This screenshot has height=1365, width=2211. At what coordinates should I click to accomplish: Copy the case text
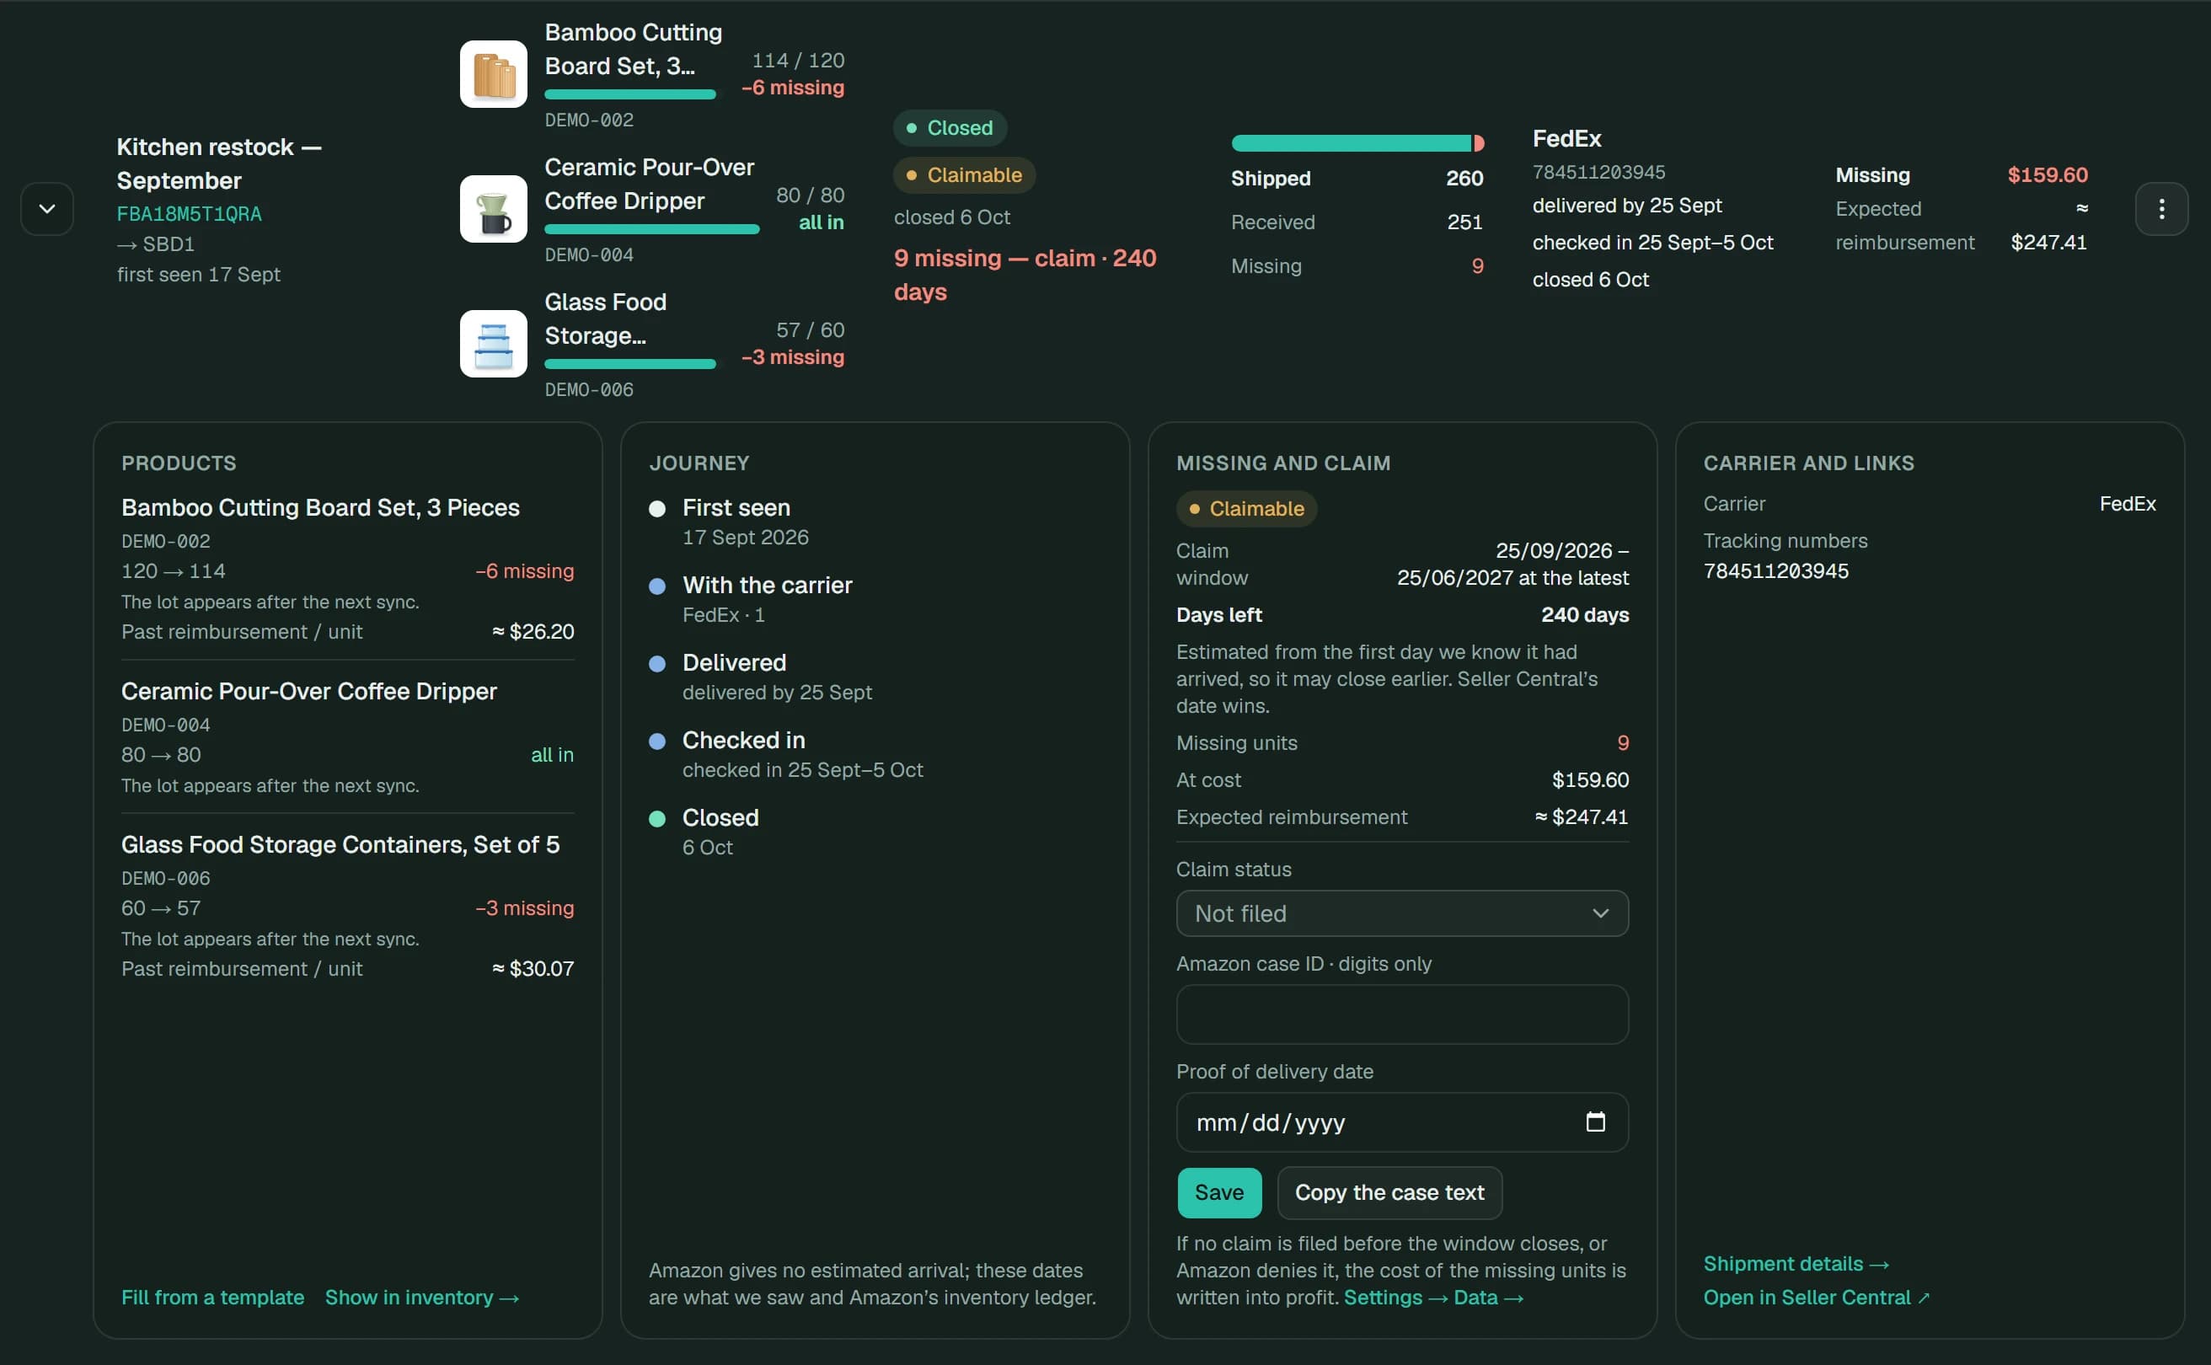click(x=1389, y=1192)
